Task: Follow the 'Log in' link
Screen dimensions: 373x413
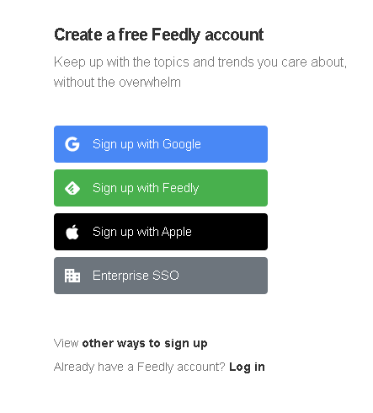Action: (x=247, y=367)
